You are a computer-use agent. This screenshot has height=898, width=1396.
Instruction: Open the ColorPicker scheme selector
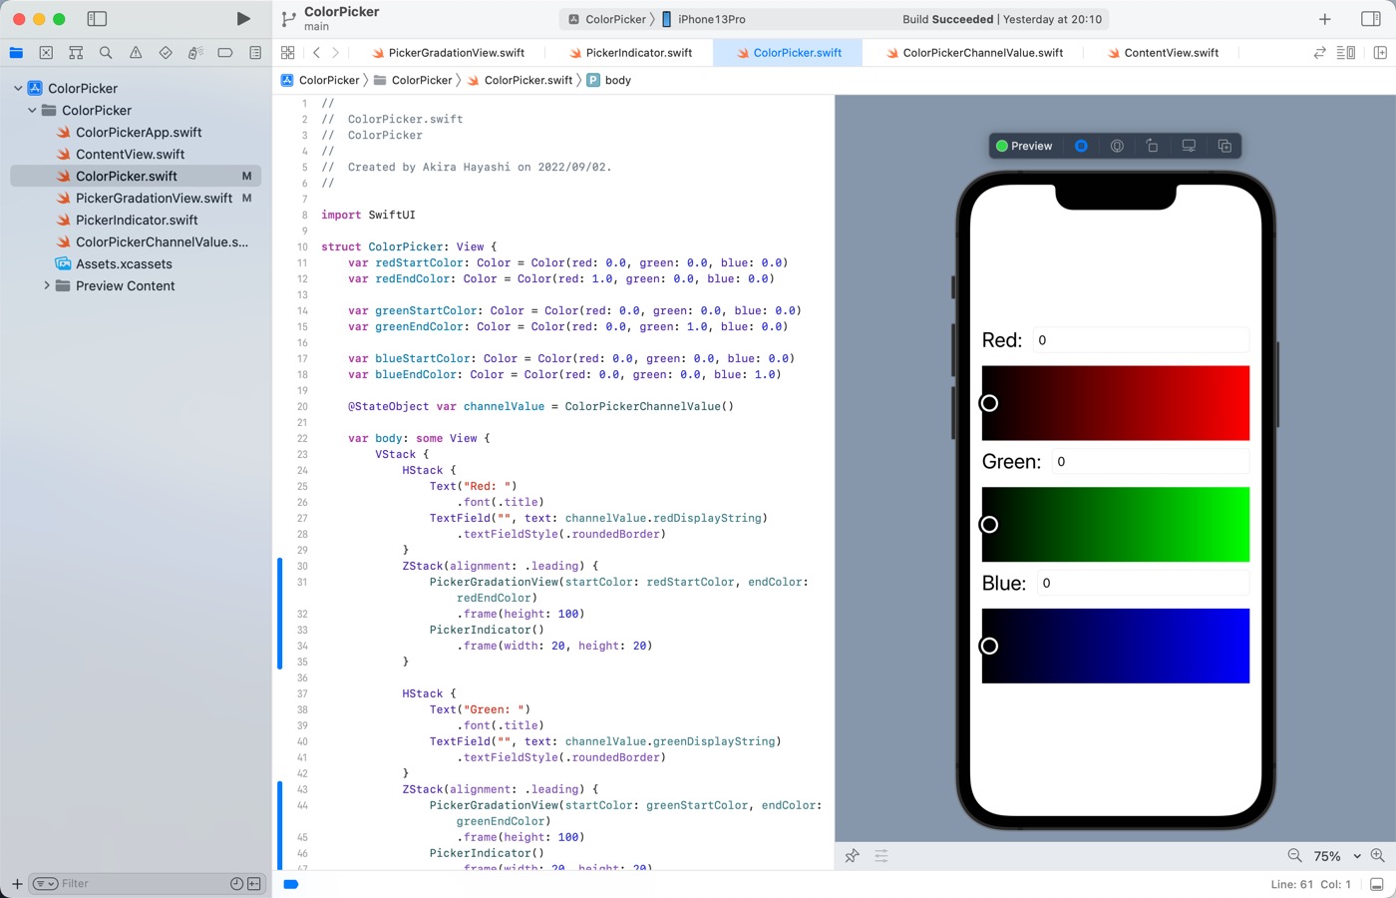pyautogui.click(x=607, y=19)
